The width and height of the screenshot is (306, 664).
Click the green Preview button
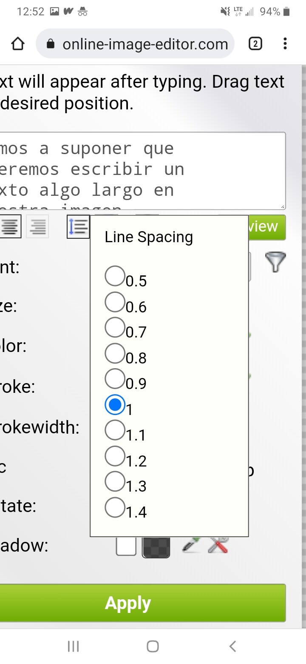(x=267, y=227)
